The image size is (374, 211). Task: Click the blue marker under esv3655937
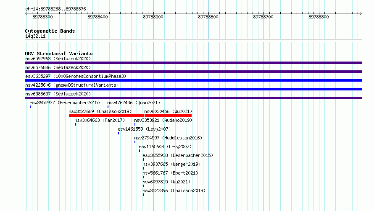(30, 107)
